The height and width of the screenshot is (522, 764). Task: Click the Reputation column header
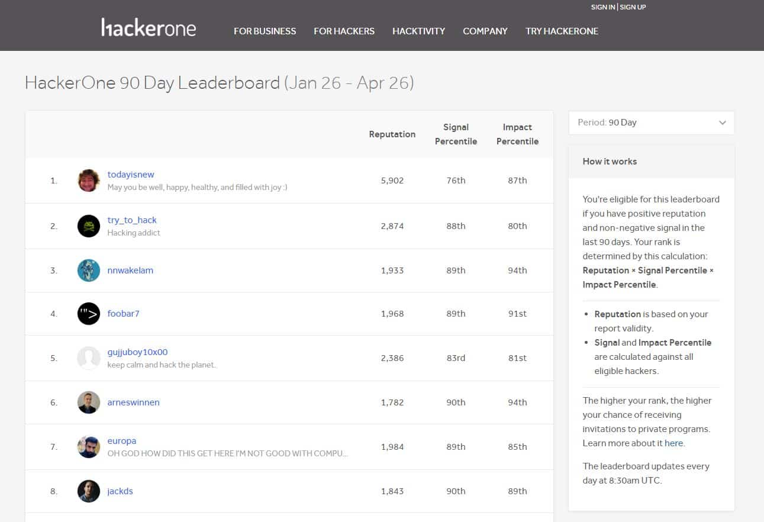(392, 134)
